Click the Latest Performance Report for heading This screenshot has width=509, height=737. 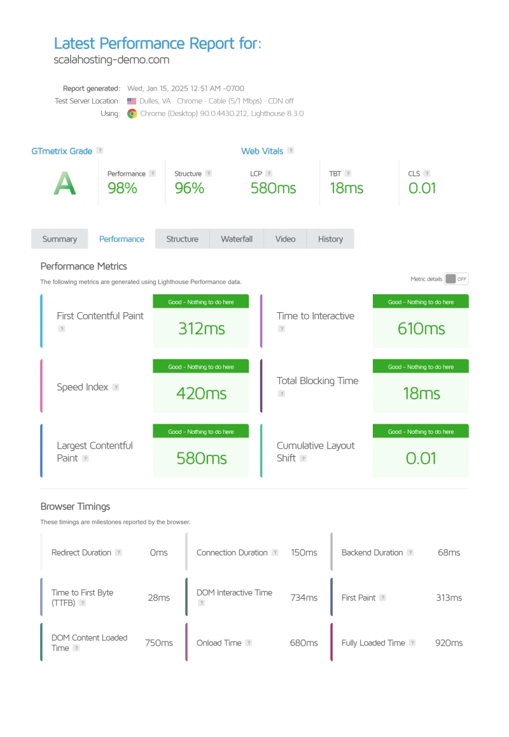157,43
